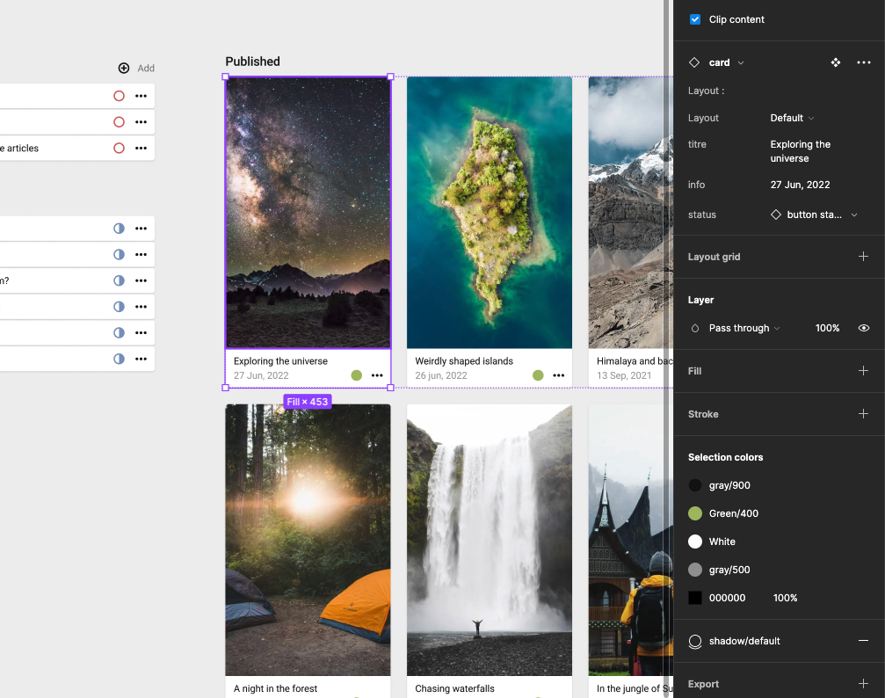Expand the Pass through blend mode dropdown
Image resolution: width=885 pixels, height=698 pixels.
point(744,328)
